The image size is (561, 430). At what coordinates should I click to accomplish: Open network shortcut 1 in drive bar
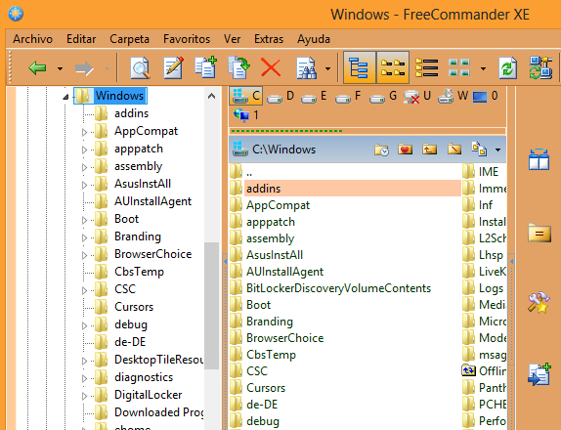click(x=245, y=115)
